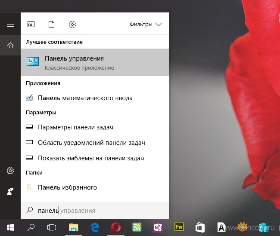Click icon beside Показать эмблемы на панели задач
Viewport: 280px width, 236px height.
pos(29,158)
